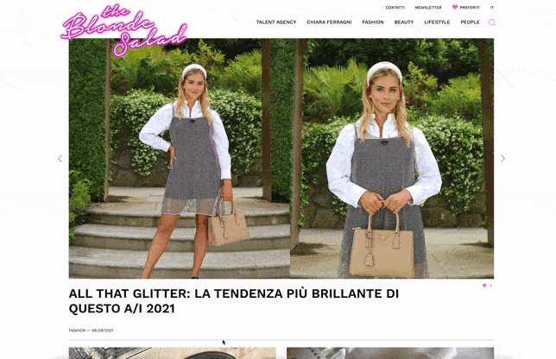
Task: Click the Contatti link
Action: [x=395, y=8]
